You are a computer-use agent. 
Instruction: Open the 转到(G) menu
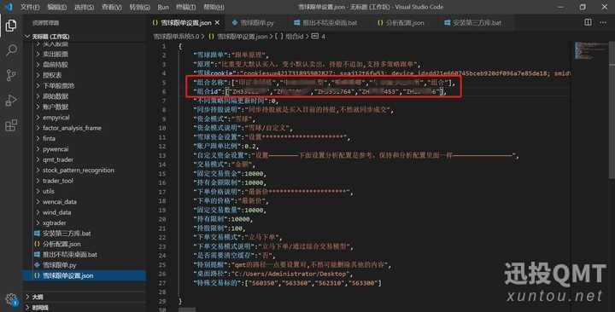coord(139,7)
